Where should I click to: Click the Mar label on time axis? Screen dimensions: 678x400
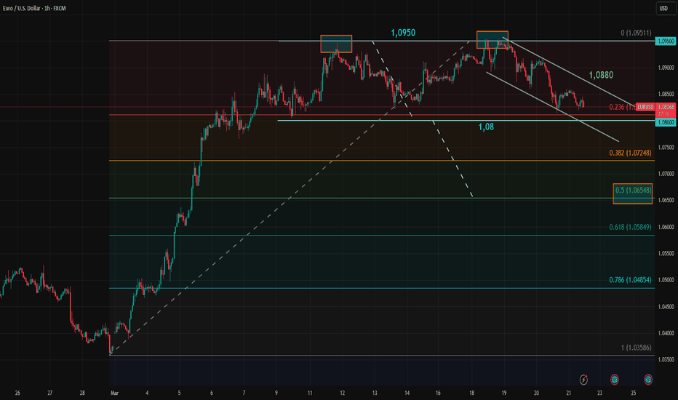[x=115, y=393]
